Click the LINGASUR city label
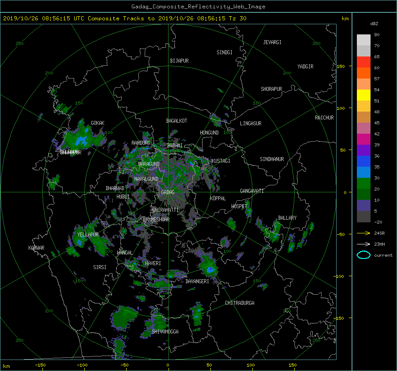The height and width of the screenshot is (371, 397). point(251,124)
